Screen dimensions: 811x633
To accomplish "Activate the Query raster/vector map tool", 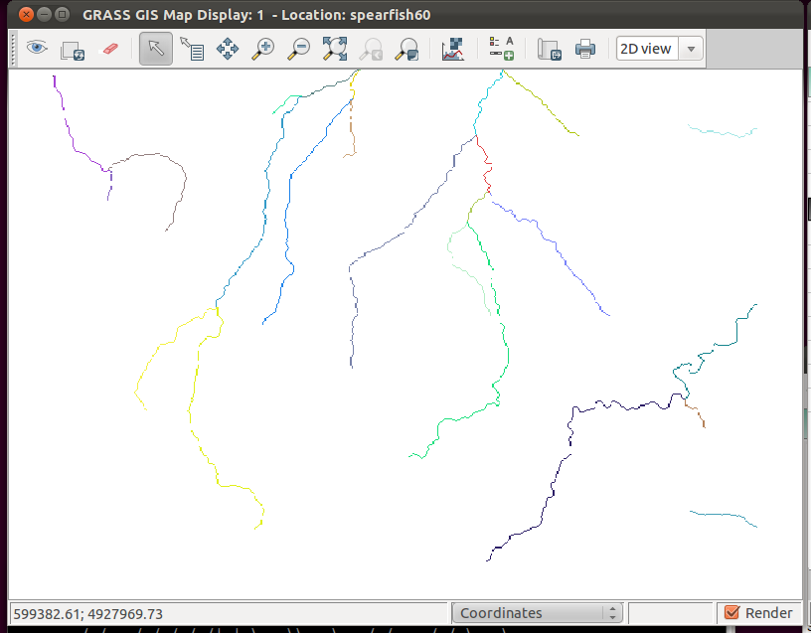I will point(192,49).
